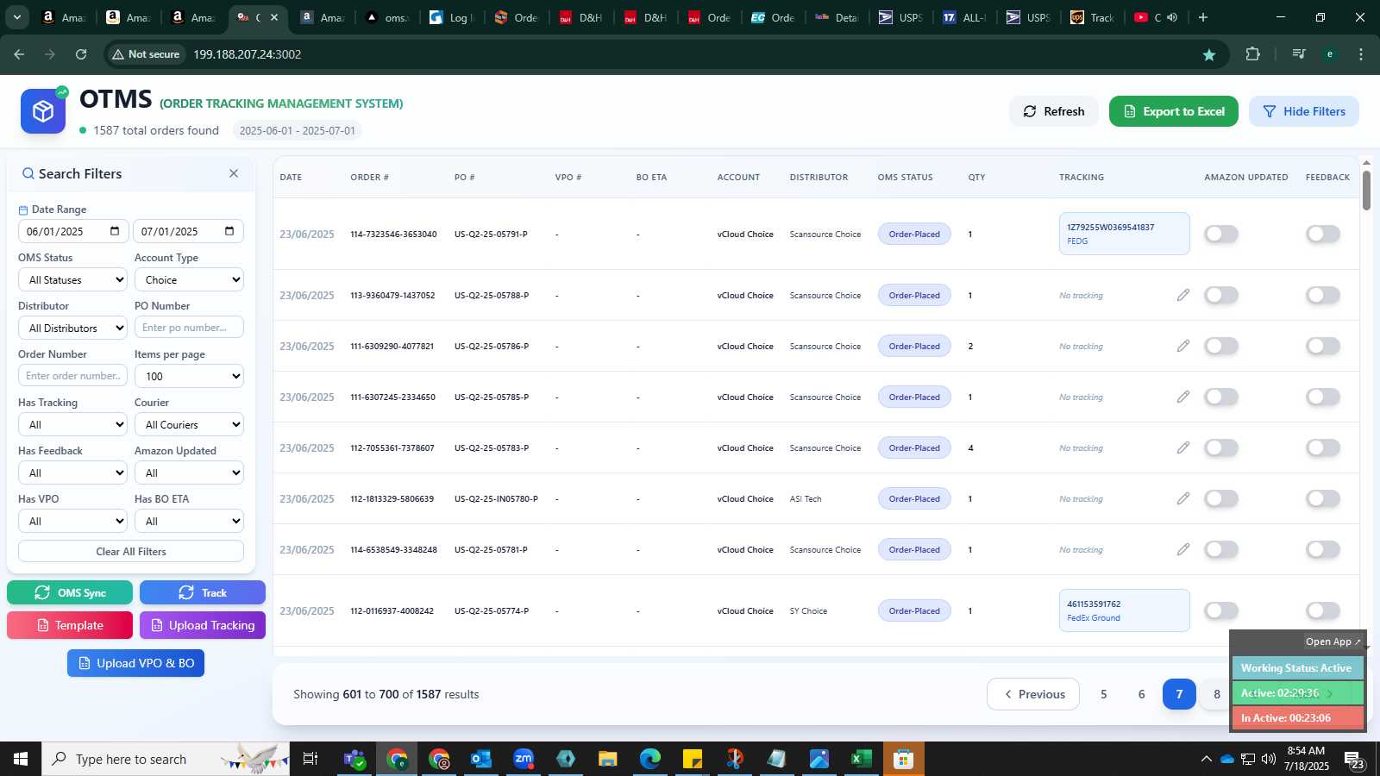Open the notification center icon
The width and height of the screenshot is (1380, 776).
(1354, 760)
